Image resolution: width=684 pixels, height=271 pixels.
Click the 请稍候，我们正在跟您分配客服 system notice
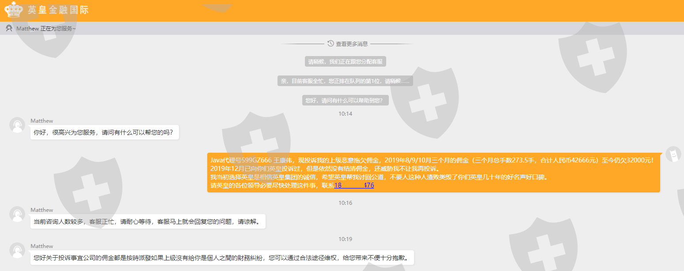pyautogui.click(x=346, y=62)
